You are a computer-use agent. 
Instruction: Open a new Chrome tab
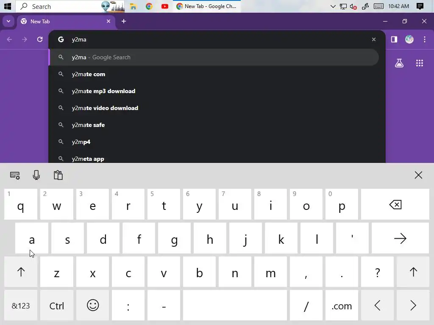point(124,21)
